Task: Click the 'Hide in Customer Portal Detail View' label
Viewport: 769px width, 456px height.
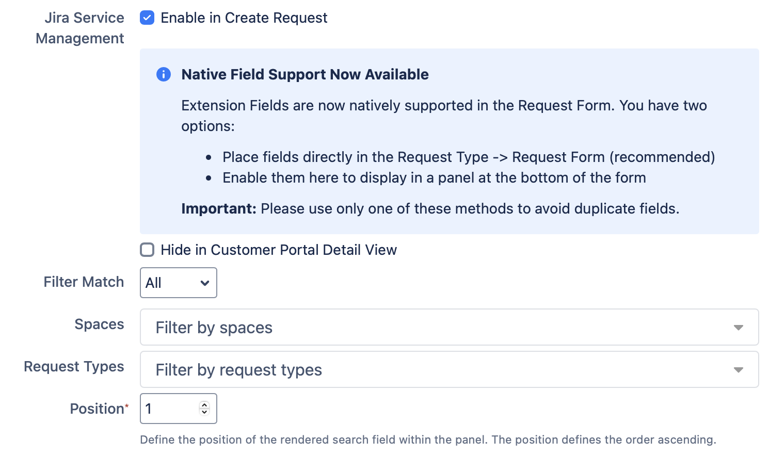Action: [278, 250]
